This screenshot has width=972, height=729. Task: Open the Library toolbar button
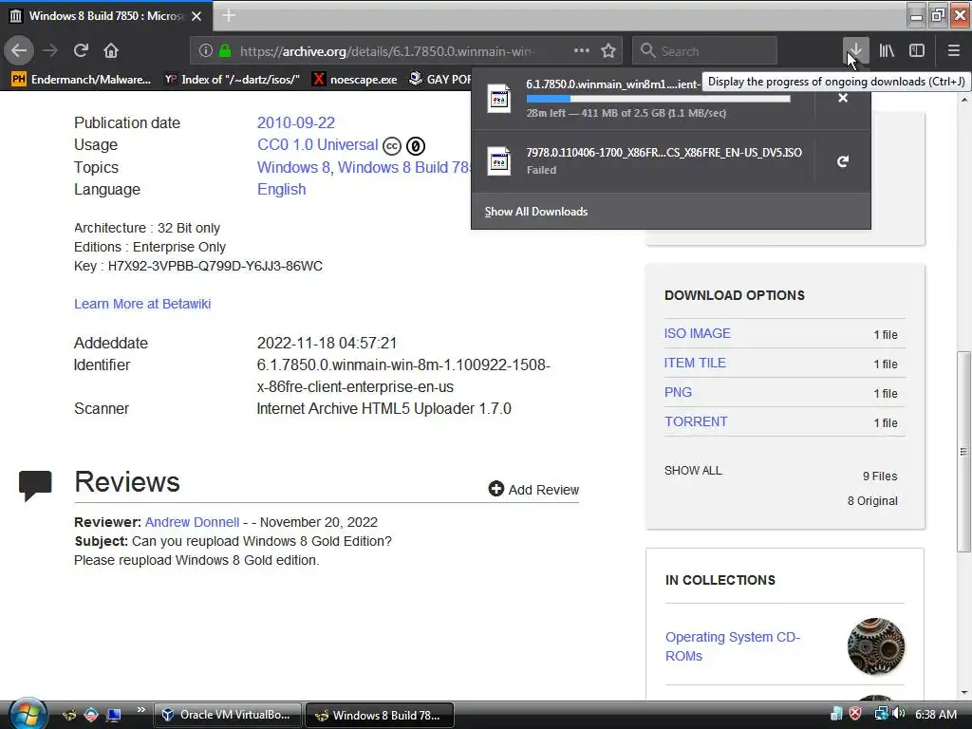[887, 50]
